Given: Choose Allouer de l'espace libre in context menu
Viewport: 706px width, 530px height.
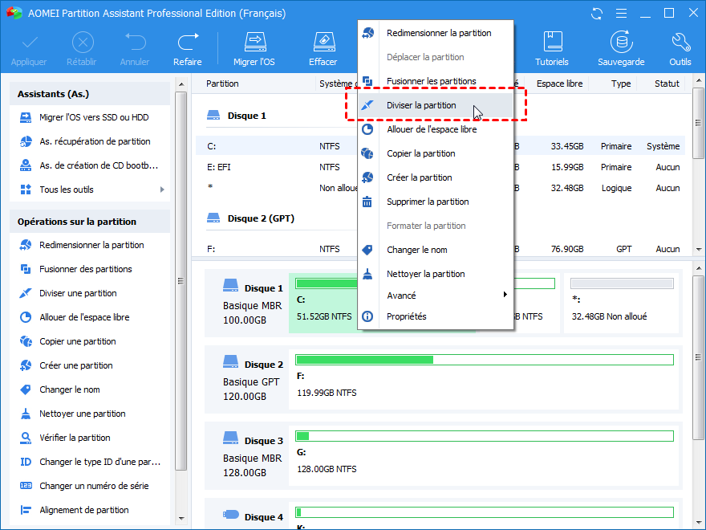Looking at the screenshot, I should click(x=436, y=129).
